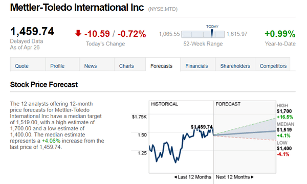Click the LOW $1,400 forecast label
Screen dimensions: 307x184
(x=284, y=148)
